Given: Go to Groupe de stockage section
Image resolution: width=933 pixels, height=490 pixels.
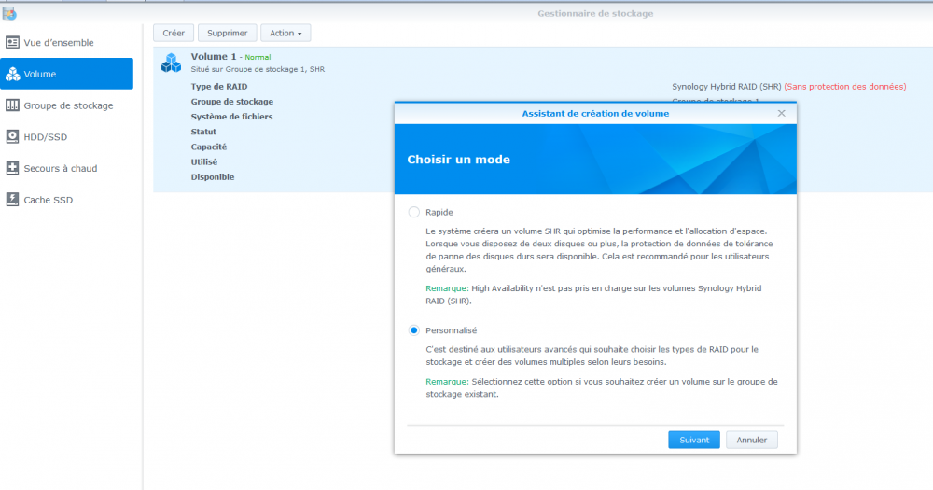Looking at the screenshot, I should 66,105.
